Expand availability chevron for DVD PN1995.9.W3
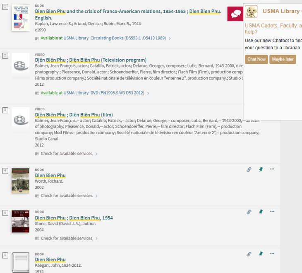This screenshot has height=273, width=302. [x=148, y=93]
